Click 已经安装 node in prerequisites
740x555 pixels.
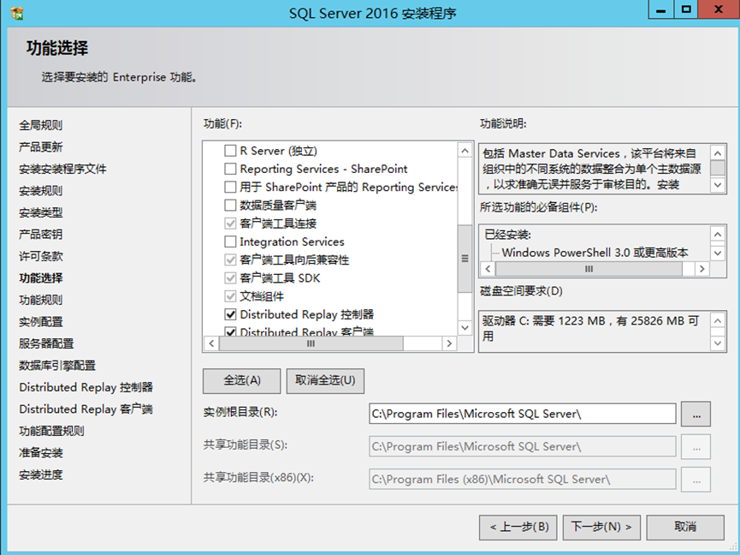(x=508, y=235)
